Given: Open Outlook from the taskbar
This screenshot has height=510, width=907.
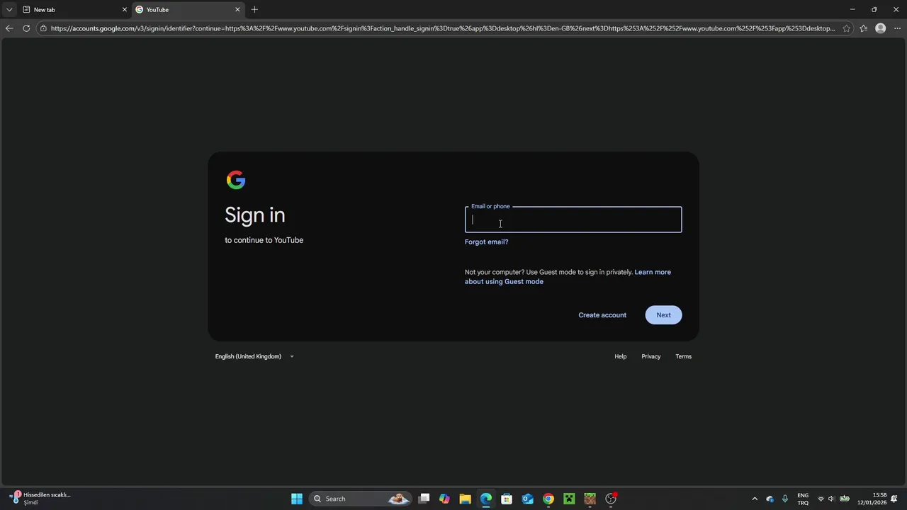Looking at the screenshot, I should 527,499.
